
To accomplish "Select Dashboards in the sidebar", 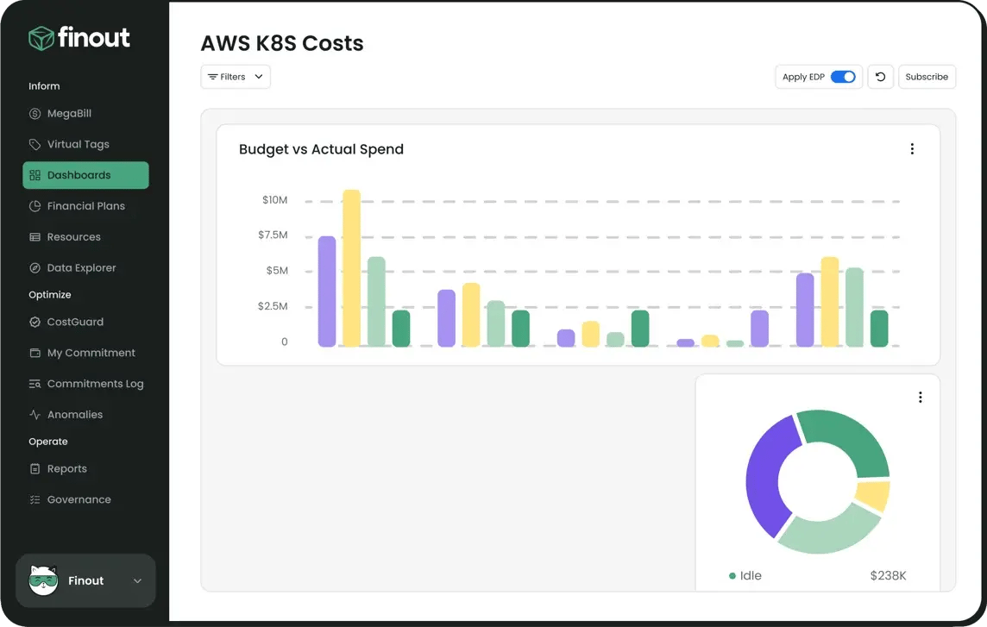I will tap(85, 176).
